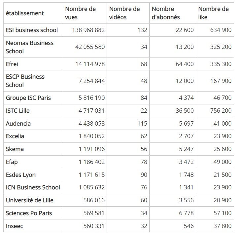Viewport: 236px width, 234px height.
Task: Click the 'Sciences Po Paris' cell
Action: (29, 213)
